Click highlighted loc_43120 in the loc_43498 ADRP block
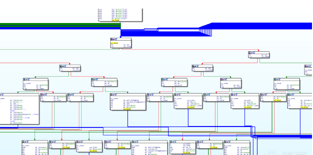Image resolution: width=313 pixels, height=155 pixels. click(x=127, y=109)
